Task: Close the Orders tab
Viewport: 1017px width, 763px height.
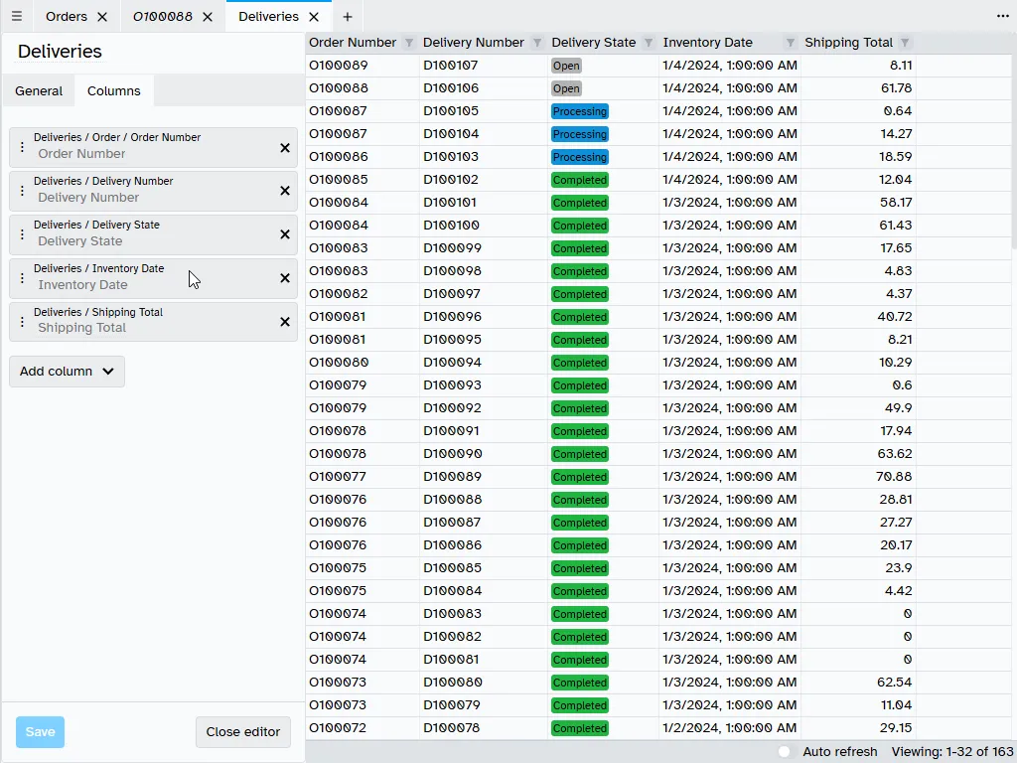Action: pos(102,17)
